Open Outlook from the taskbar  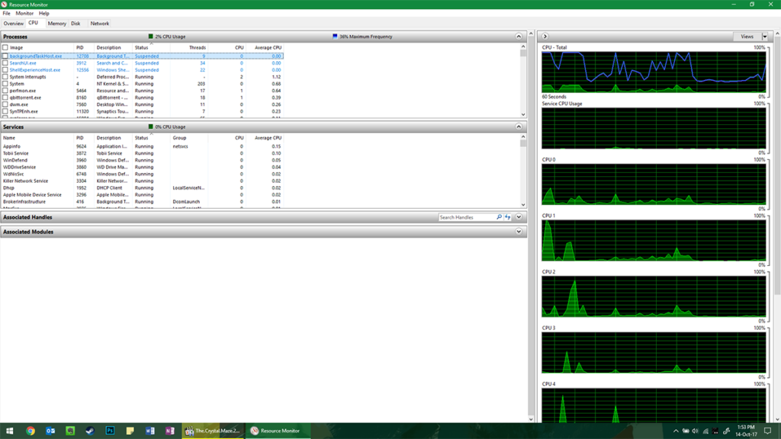(50, 431)
